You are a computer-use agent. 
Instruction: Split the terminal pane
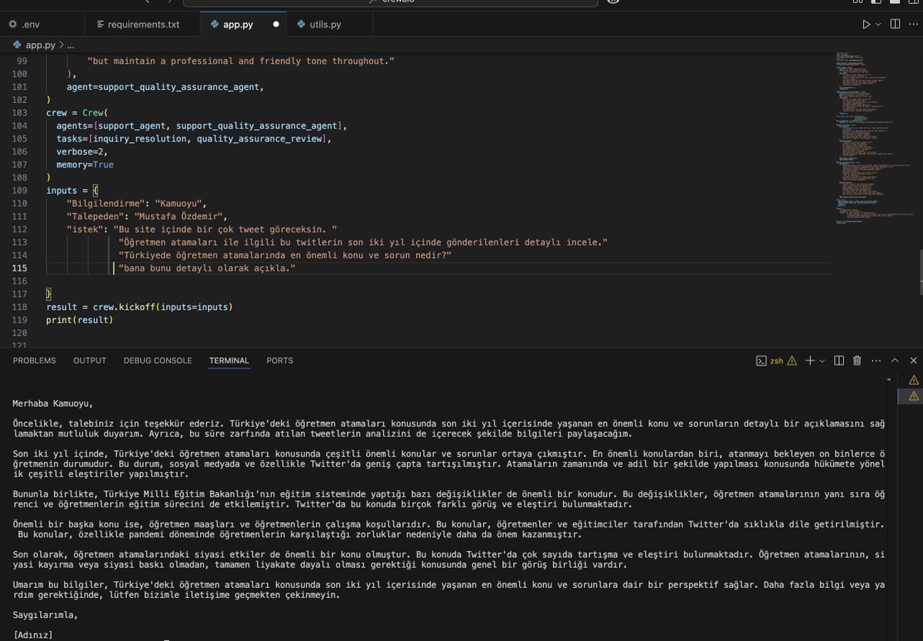click(839, 360)
